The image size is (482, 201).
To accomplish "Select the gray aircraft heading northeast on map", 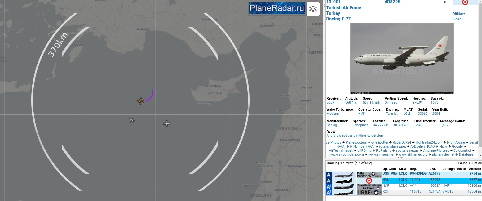I will coord(132,120).
